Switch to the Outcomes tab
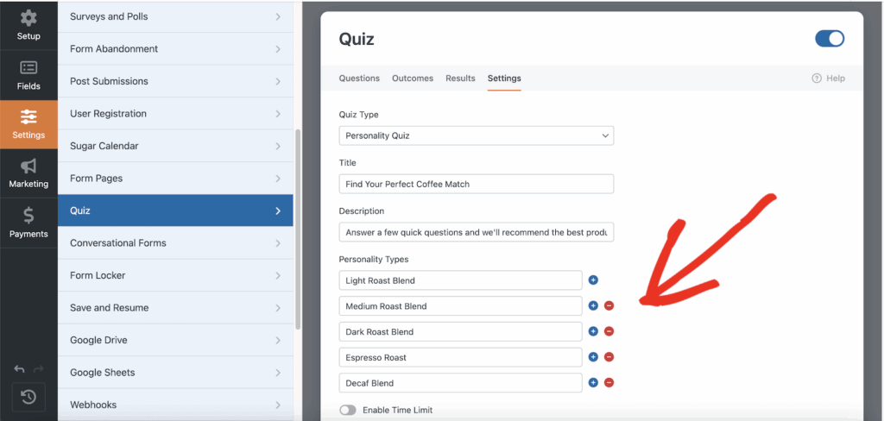Image resolution: width=884 pixels, height=421 pixels. click(x=413, y=79)
